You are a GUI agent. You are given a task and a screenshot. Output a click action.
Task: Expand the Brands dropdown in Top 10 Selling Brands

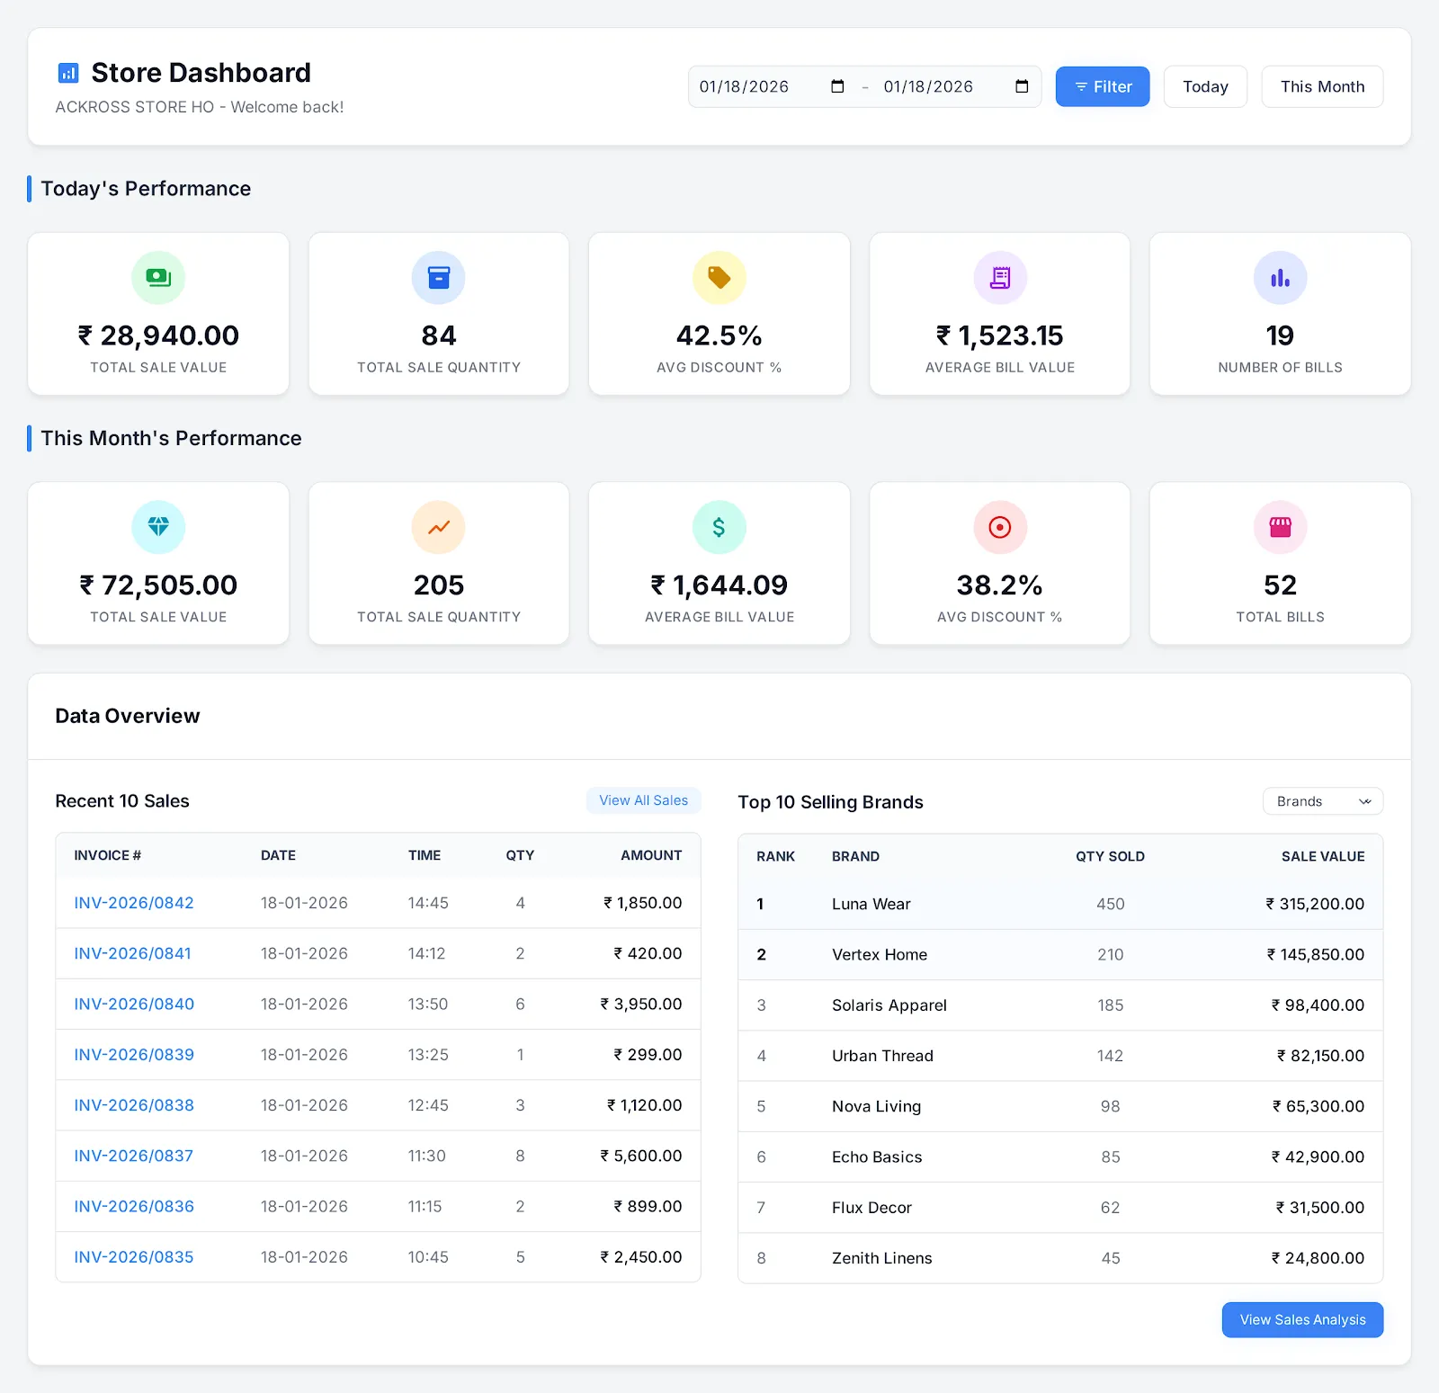coord(1322,800)
